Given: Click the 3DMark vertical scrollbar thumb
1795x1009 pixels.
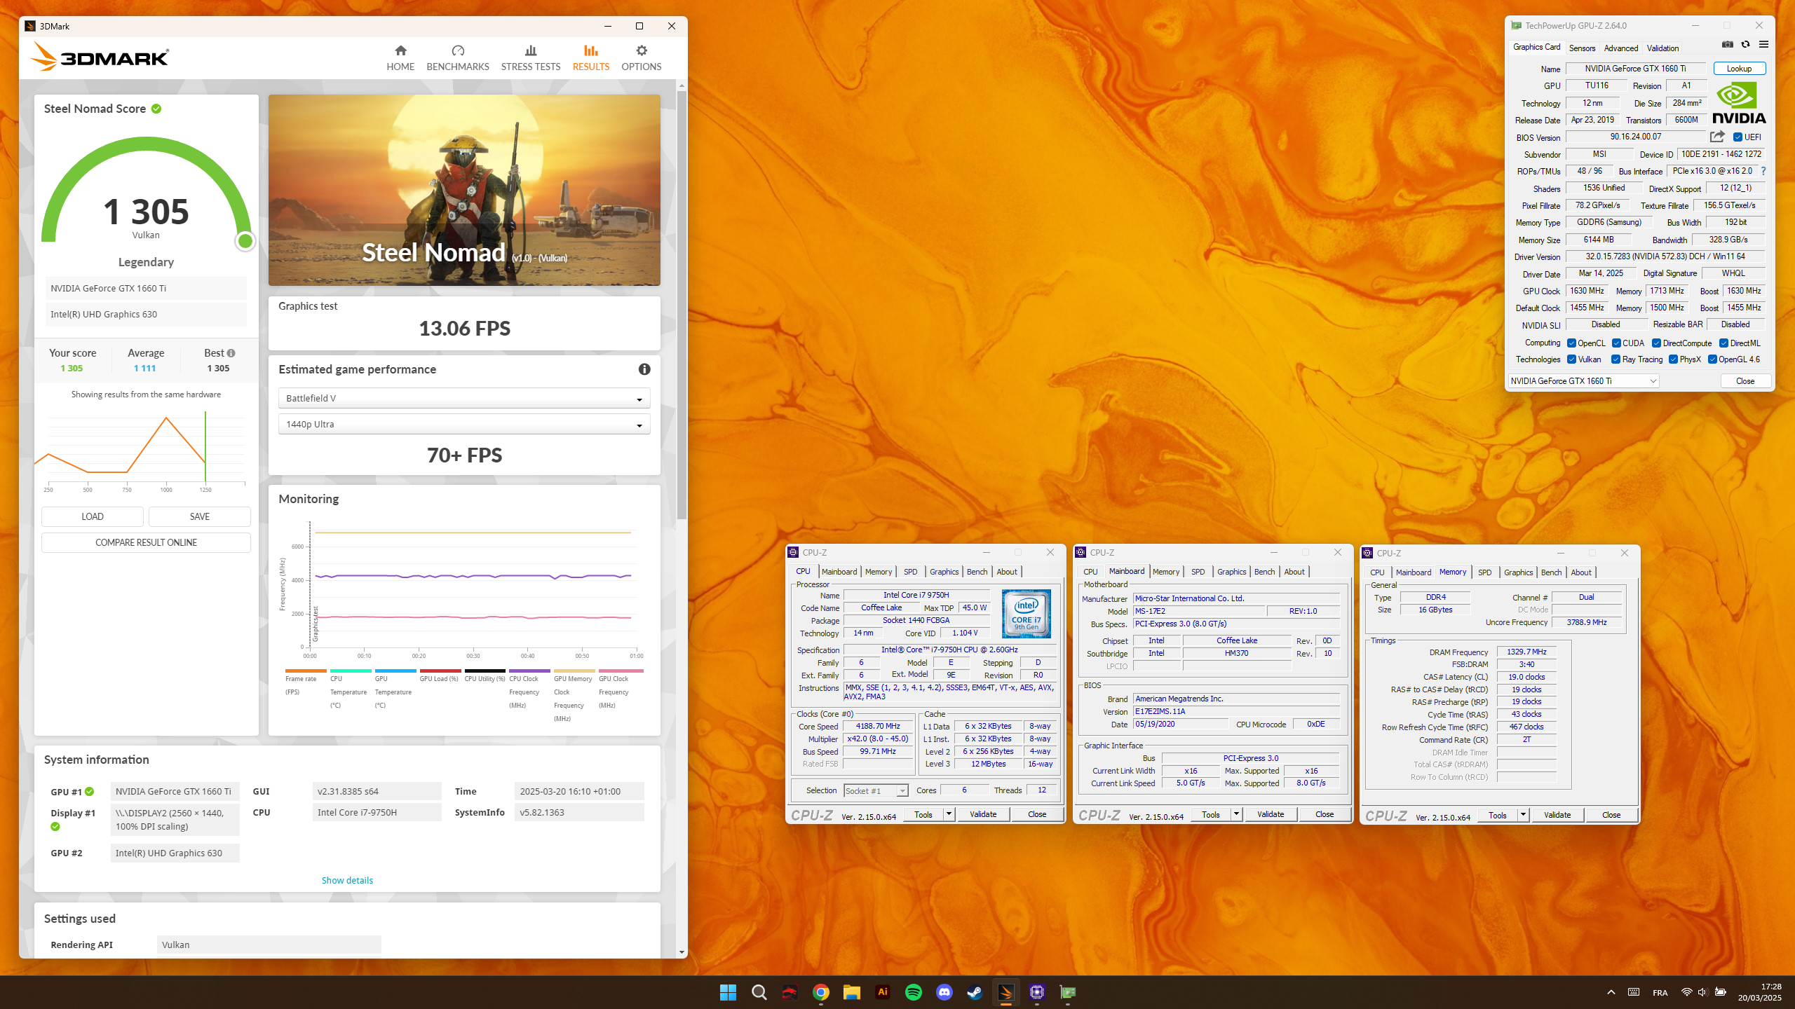Looking at the screenshot, I should pos(681,305).
